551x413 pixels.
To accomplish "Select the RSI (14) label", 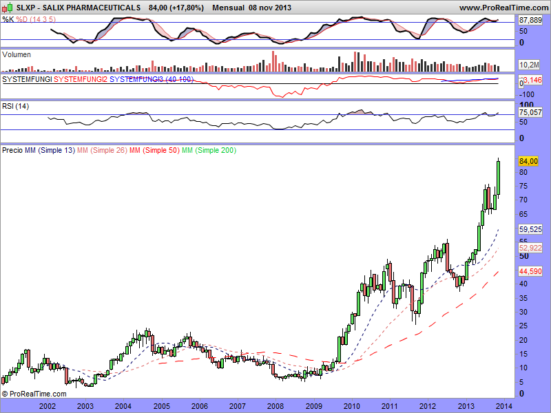I will (15, 106).
